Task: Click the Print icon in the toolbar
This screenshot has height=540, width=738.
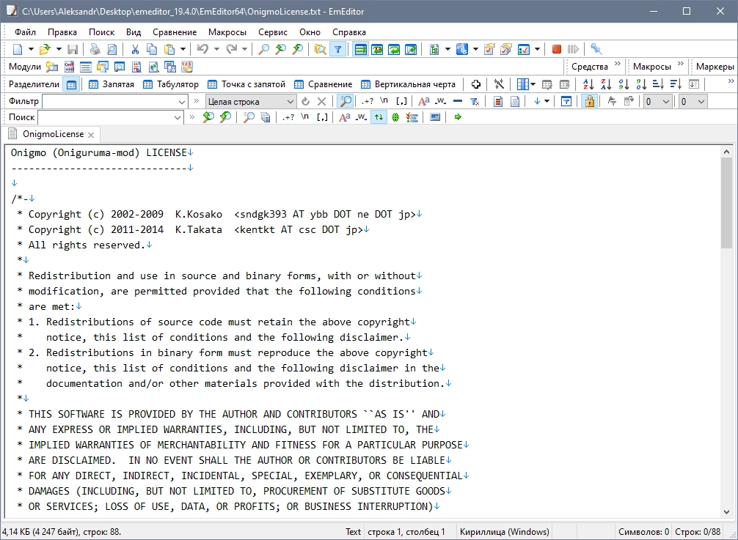Action: pos(95,49)
